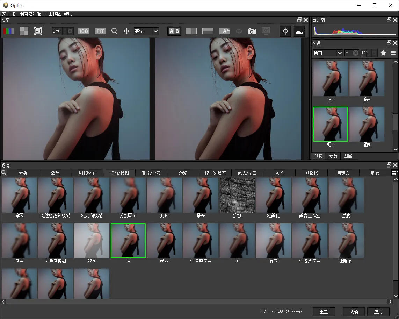Add preset to favorites with the star icon
Image resolution: width=399 pixels, height=319 pixels.
[x=383, y=53]
